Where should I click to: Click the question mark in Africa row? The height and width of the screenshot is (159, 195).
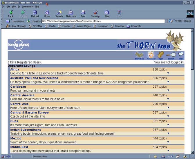pyautogui.click(x=168, y=73)
